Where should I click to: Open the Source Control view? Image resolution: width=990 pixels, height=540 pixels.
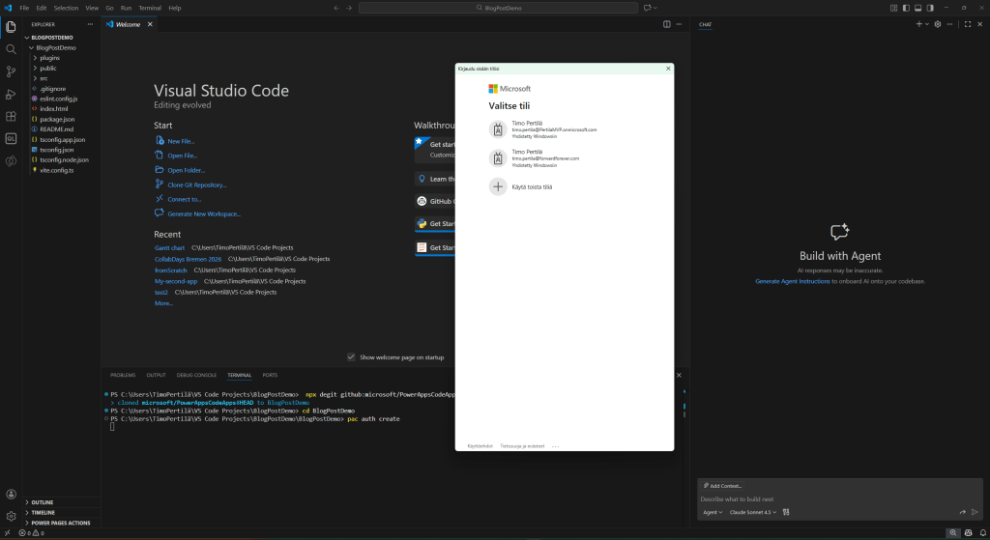12,71
